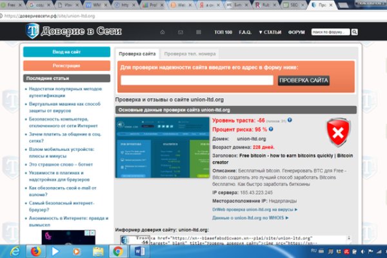Viewport: 387px width, 258px height.
Task: Open Firefox from the taskbar
Action: [34, 250]
